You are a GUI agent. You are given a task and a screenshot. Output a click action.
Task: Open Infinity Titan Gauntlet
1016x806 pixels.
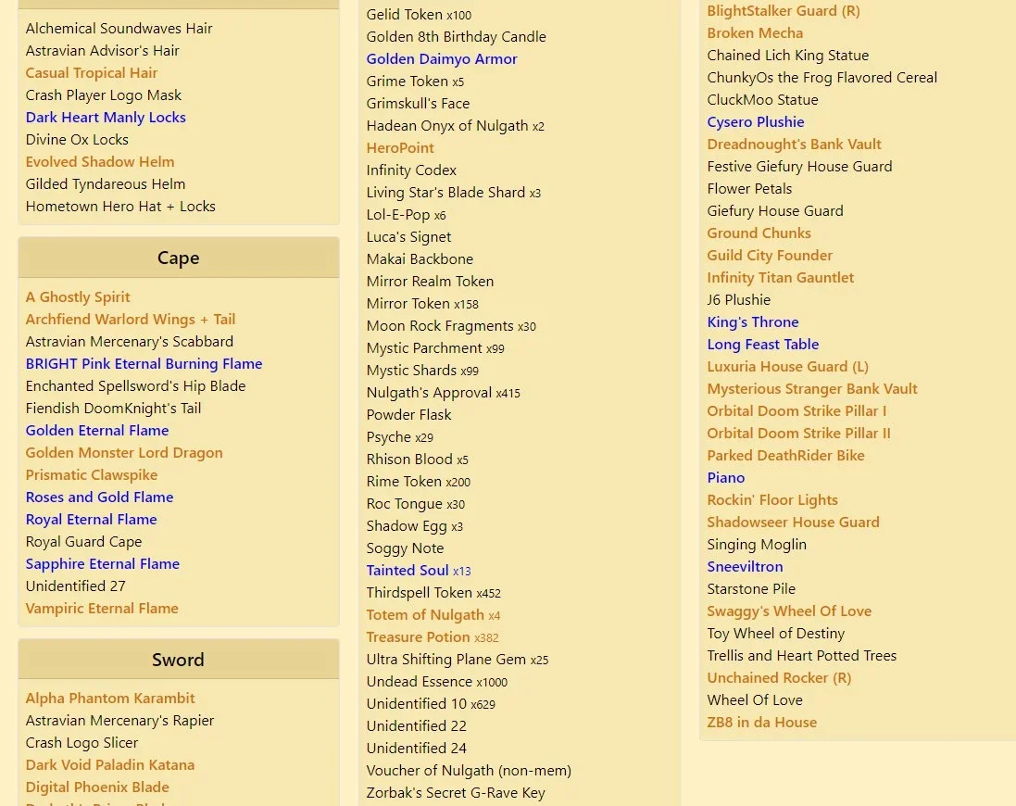[x=780, y=277]
